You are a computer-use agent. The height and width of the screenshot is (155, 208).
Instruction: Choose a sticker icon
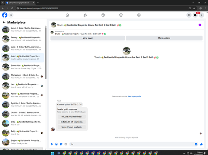pos(61,144)
